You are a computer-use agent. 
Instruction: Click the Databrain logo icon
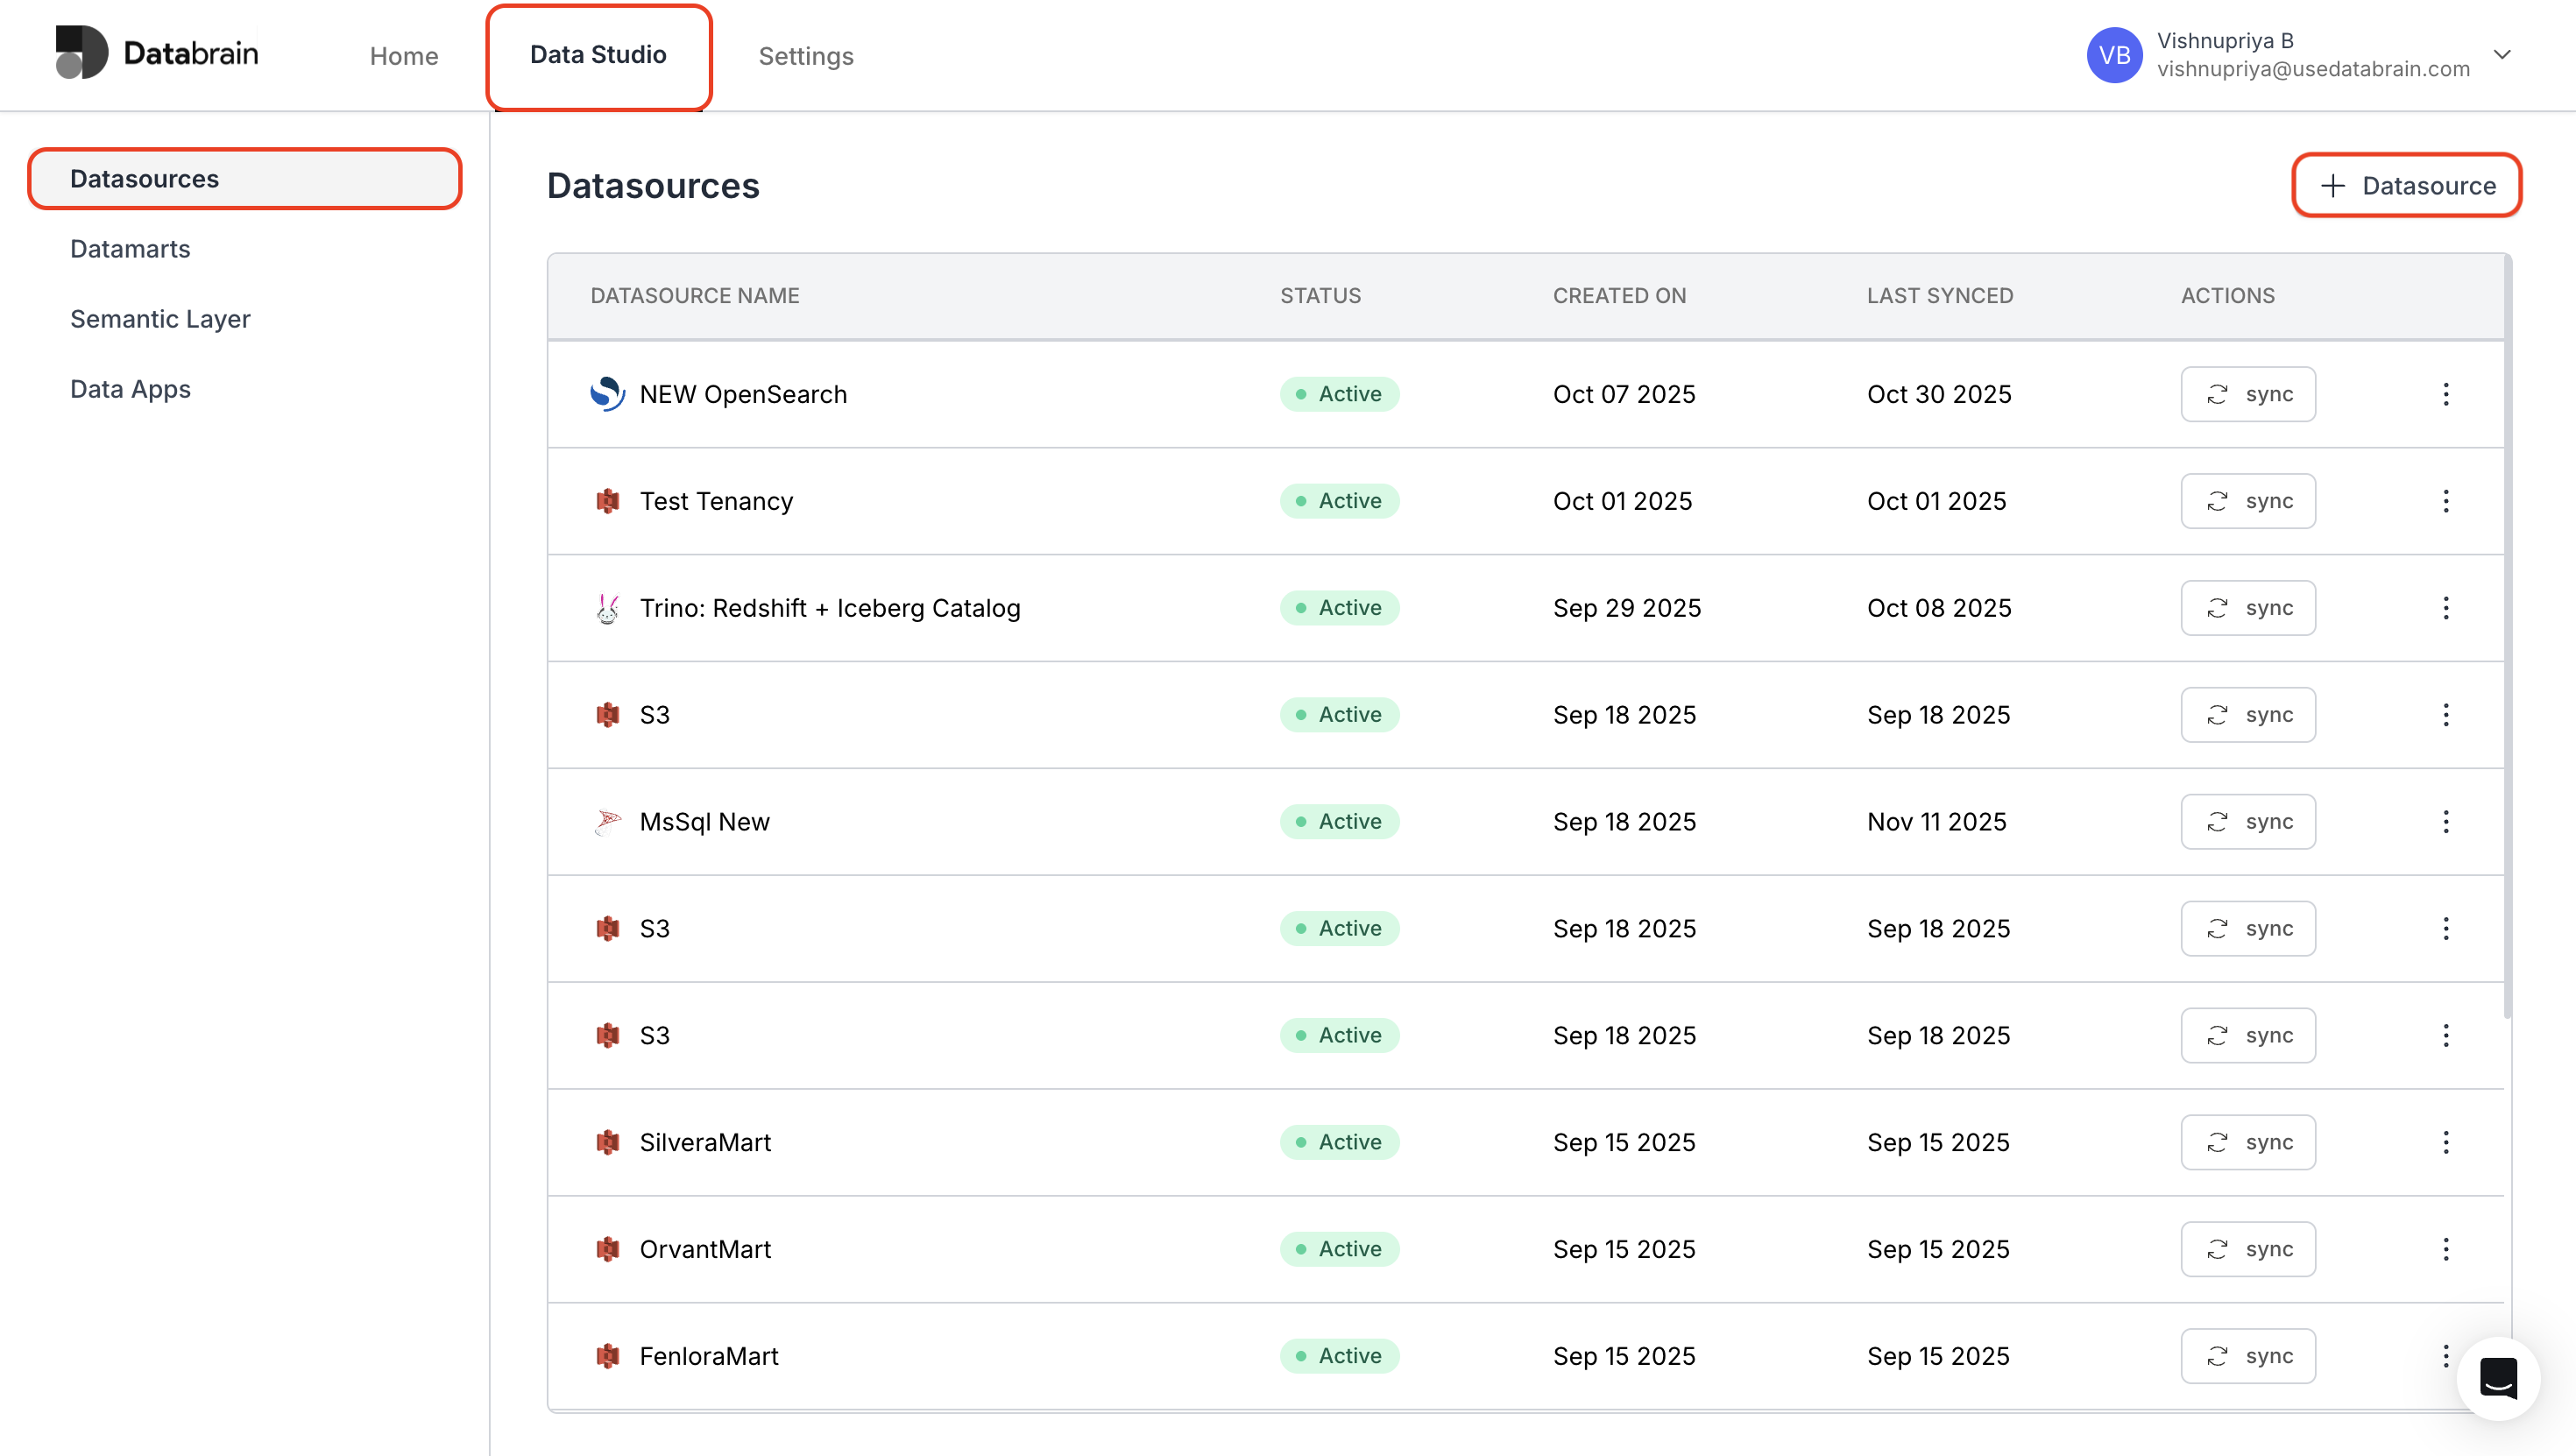click(x=82, y=53)
